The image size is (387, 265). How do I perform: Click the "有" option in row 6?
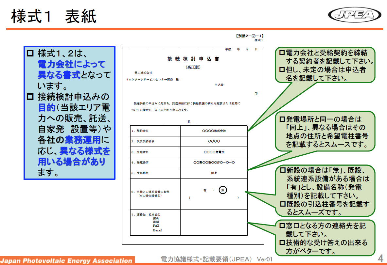pos(205,190)
